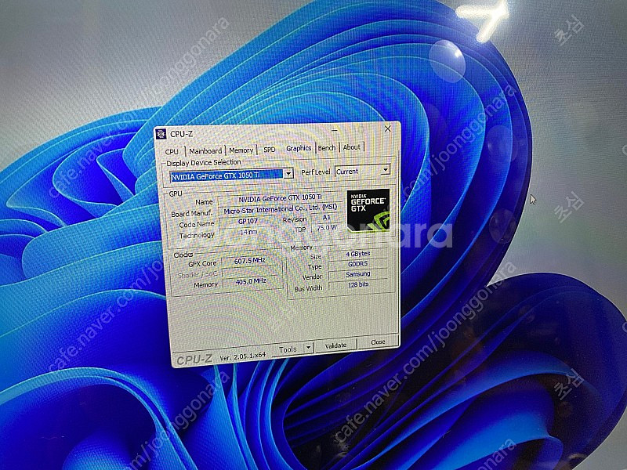The width and height of the screenshot is (627, 470).
Task: Go to the SPD tab
Action: (x=270, y=150)
